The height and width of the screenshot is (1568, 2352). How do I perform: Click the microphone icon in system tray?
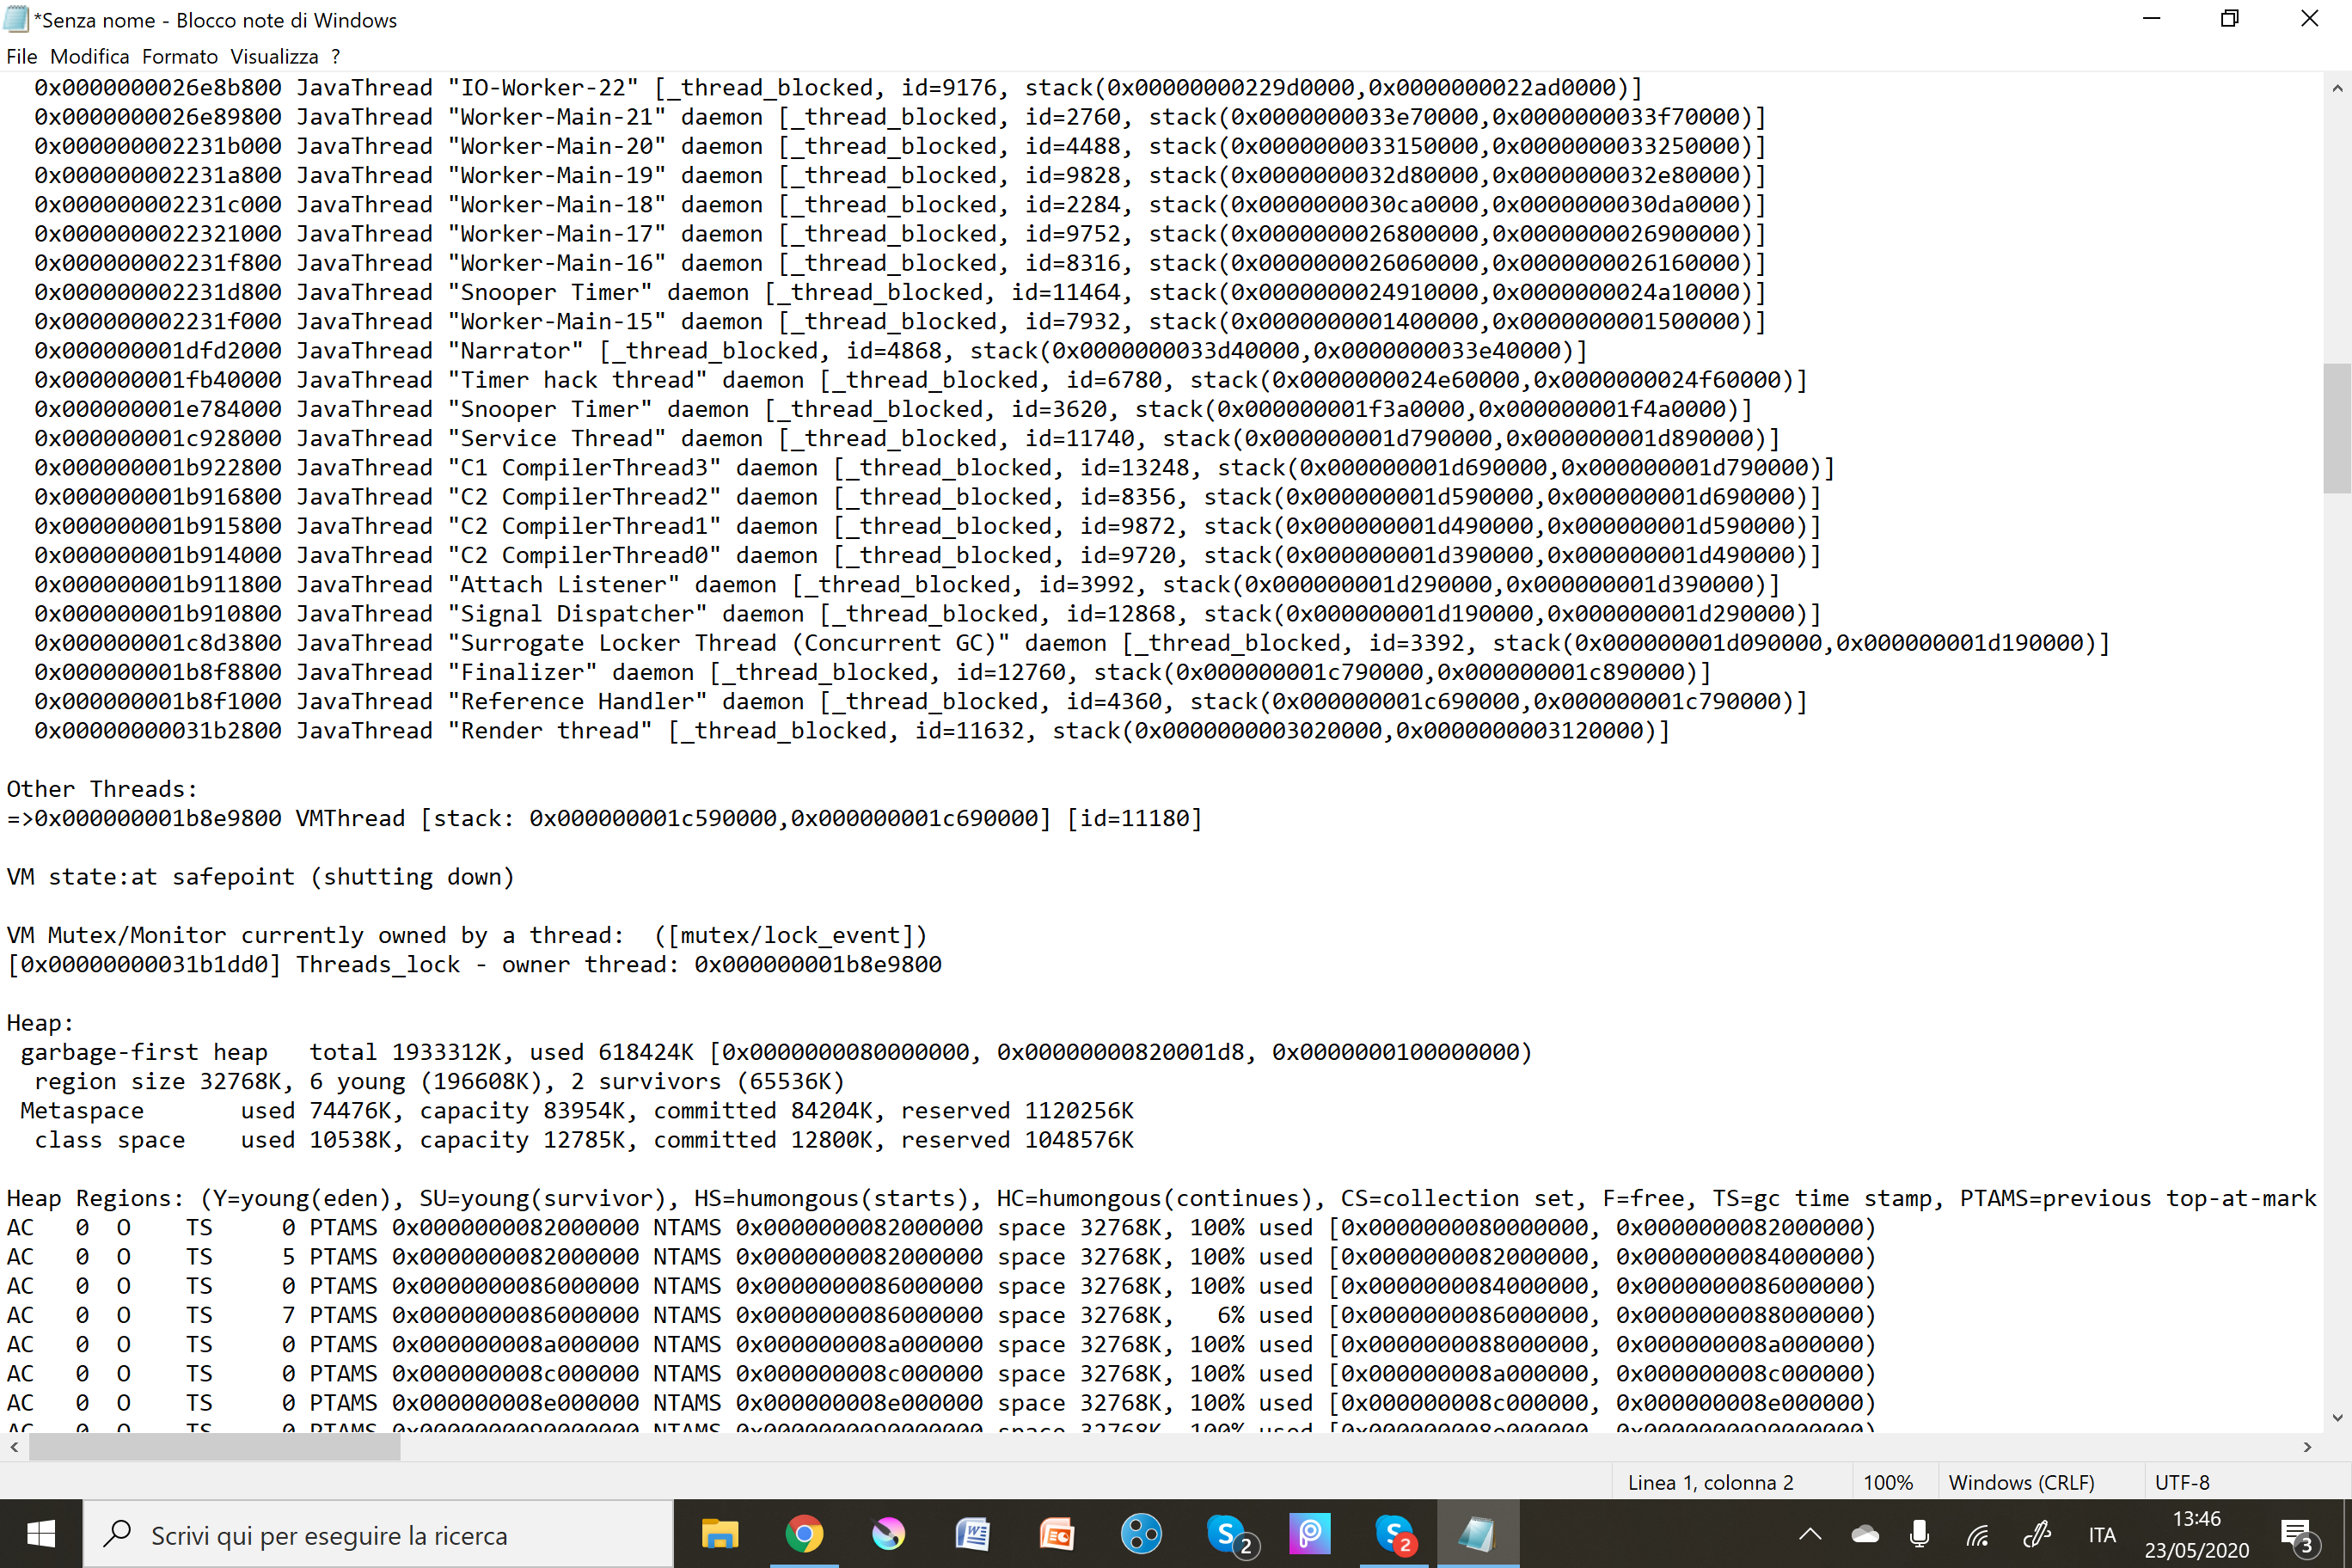tap(1919, 1534)
